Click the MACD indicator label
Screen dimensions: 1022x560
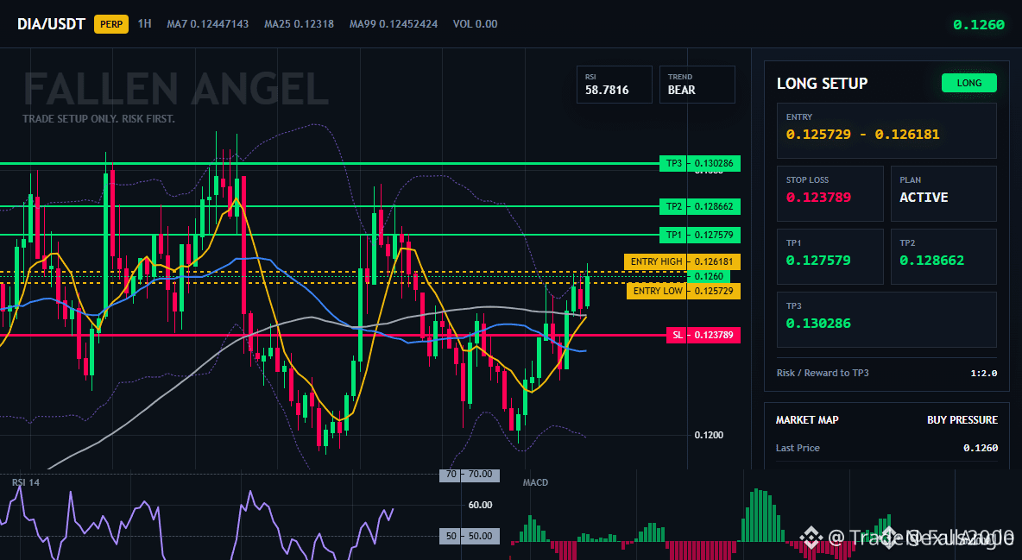[535, 482]
